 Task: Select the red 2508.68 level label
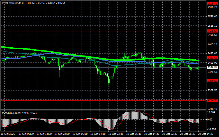[212, 31]
